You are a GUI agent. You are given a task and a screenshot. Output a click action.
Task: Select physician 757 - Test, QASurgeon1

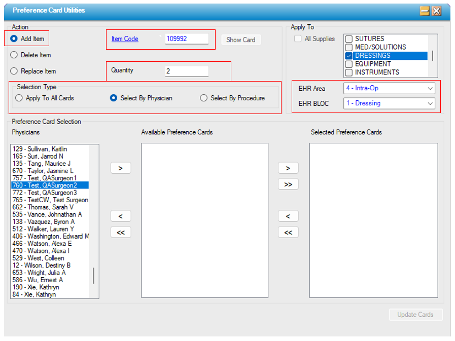(45, 178)
